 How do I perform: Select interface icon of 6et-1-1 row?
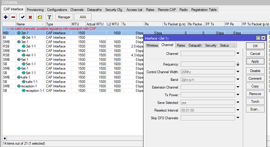point(24,73)
